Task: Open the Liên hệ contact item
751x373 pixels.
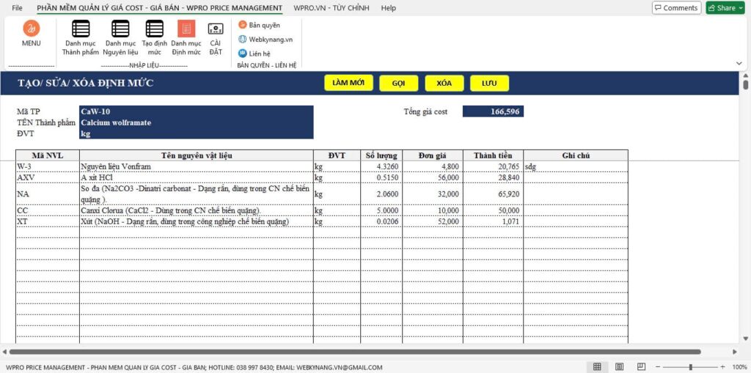Action: click(254, 53)
